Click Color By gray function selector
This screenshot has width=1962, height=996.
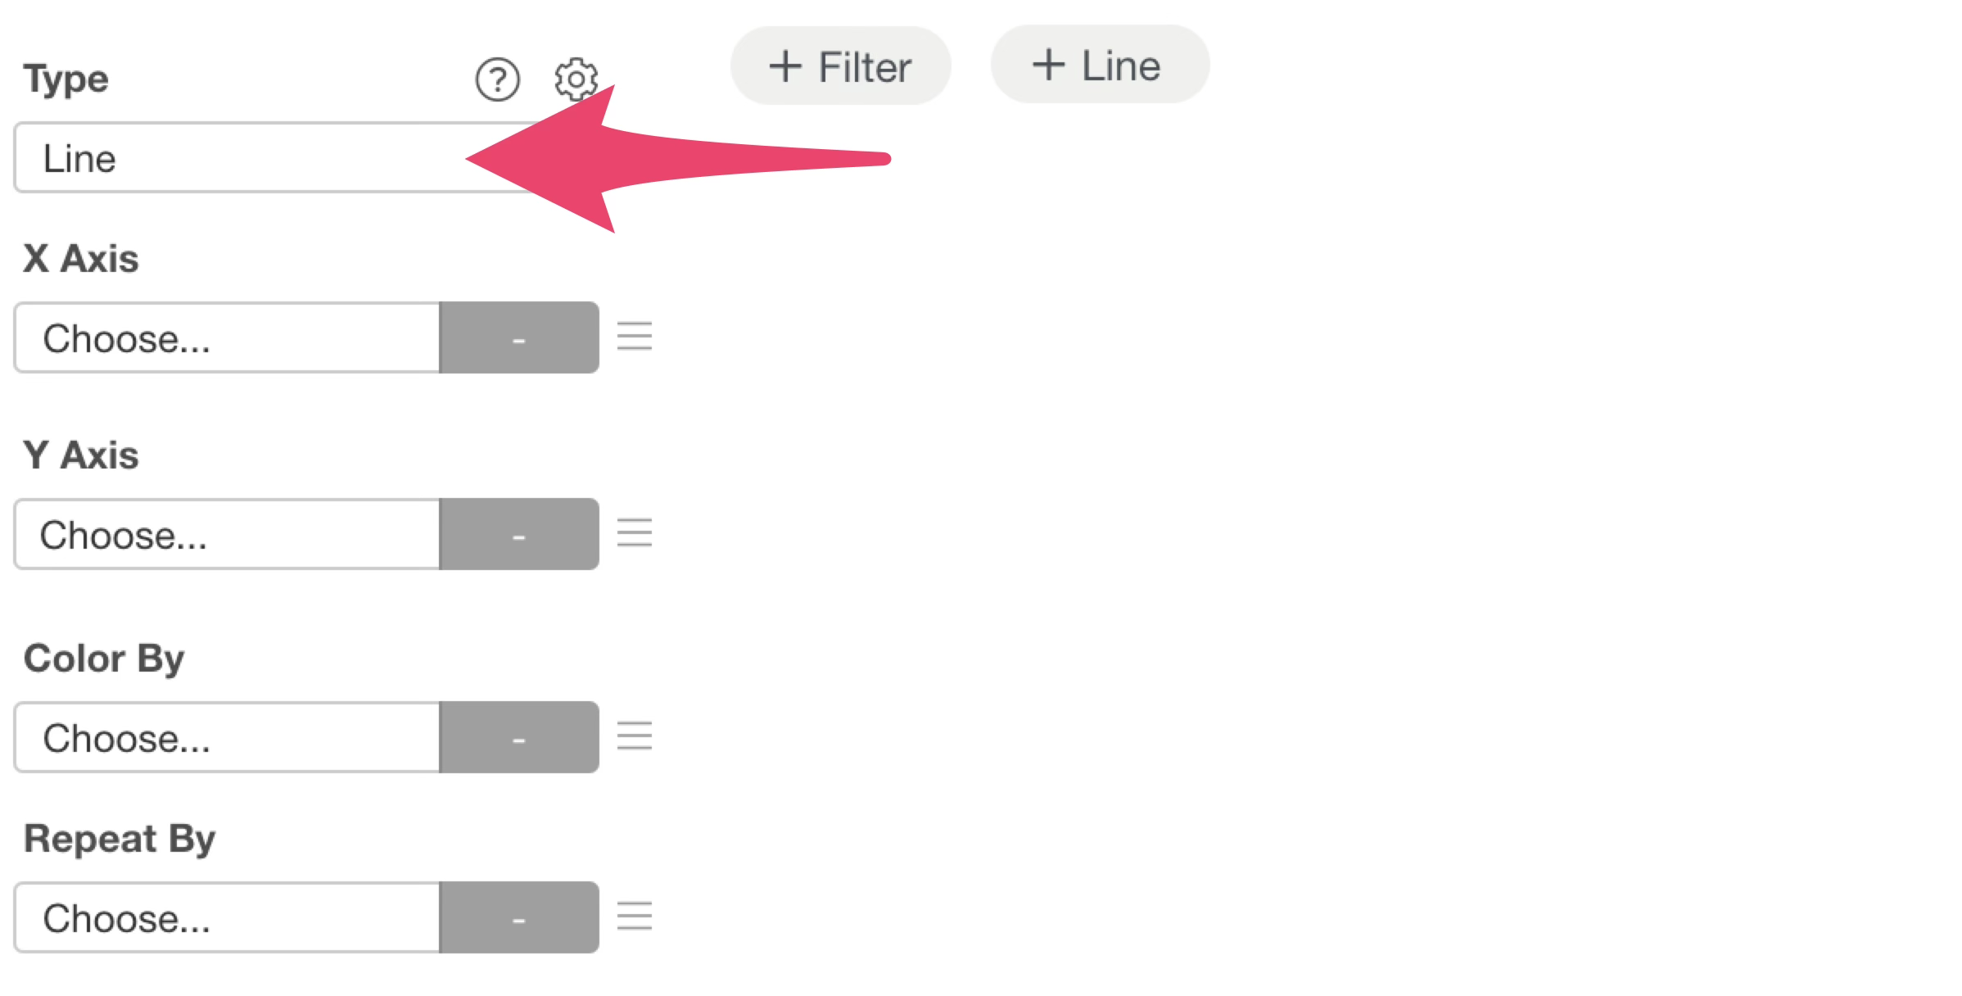click(519, 737)
